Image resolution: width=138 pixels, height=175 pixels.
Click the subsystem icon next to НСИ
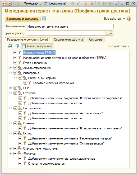pyautogui.click(x=20, y=88)
